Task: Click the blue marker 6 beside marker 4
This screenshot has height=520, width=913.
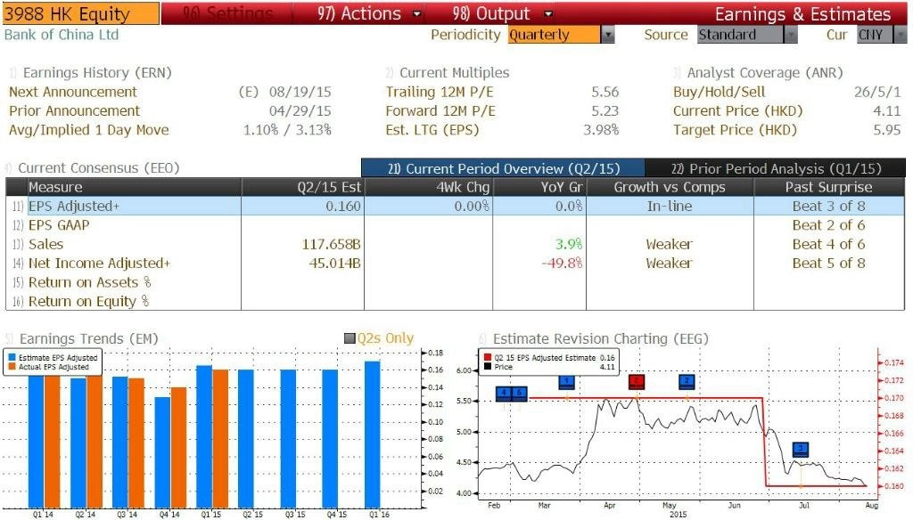Action: (520, 394)
